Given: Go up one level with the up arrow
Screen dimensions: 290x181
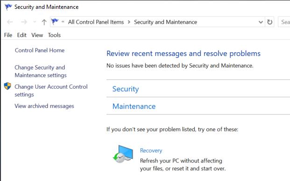Looking at the screenshot, I should point(44,22).
